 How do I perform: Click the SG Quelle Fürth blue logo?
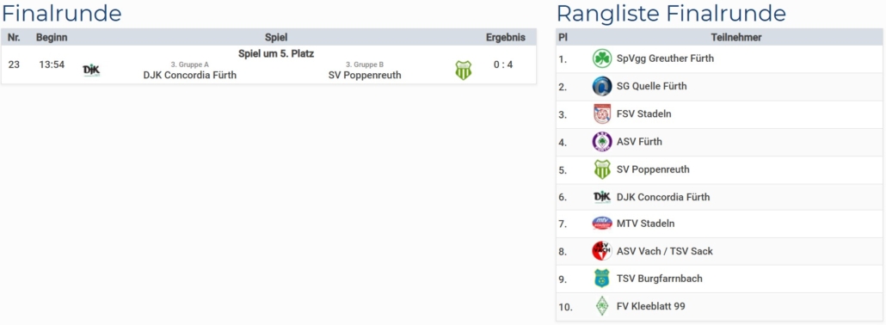602,87
